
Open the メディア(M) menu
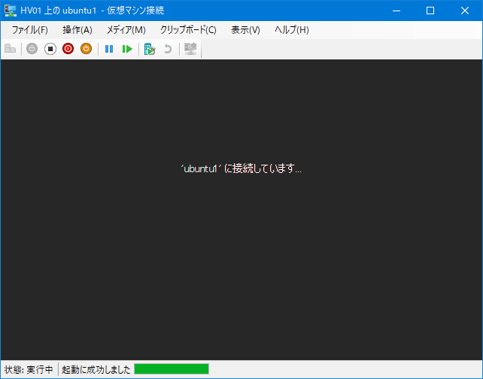tap(126, 30)
